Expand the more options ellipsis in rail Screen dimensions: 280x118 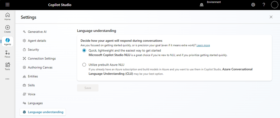8,79
